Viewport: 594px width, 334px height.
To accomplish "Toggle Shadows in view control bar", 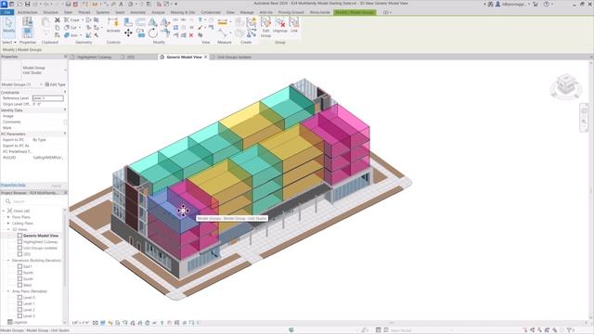I will [118, 323].
